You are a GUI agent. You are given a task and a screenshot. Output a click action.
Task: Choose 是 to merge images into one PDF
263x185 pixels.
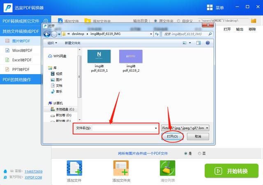[186, 153]
